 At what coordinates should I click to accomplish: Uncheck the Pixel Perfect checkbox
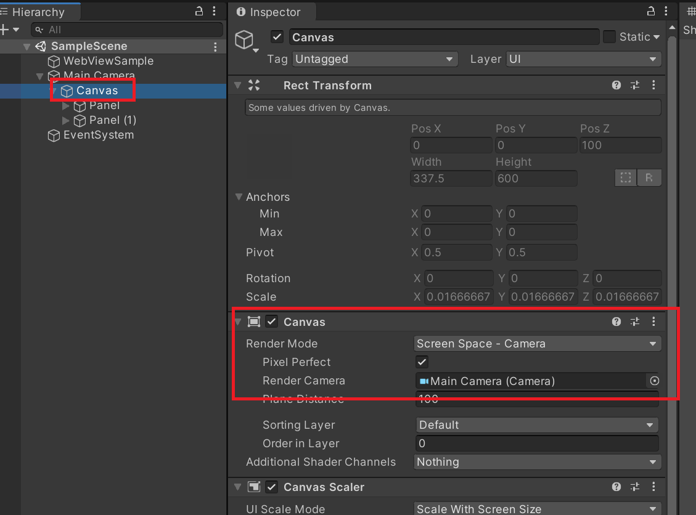coord(422,362)
